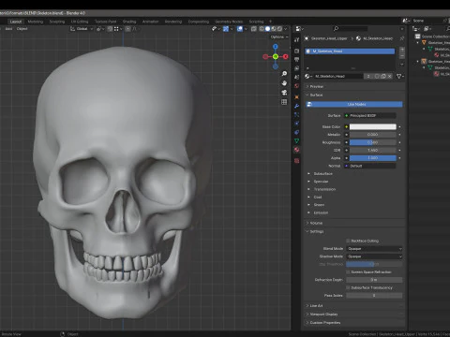The height and width of the screenshot is (337, 450).
Task: Toggle the camera view icon in viewport
Action: [284, 93]
